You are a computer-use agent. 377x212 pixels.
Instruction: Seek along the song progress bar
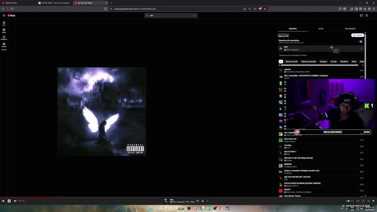pos(188,197)
